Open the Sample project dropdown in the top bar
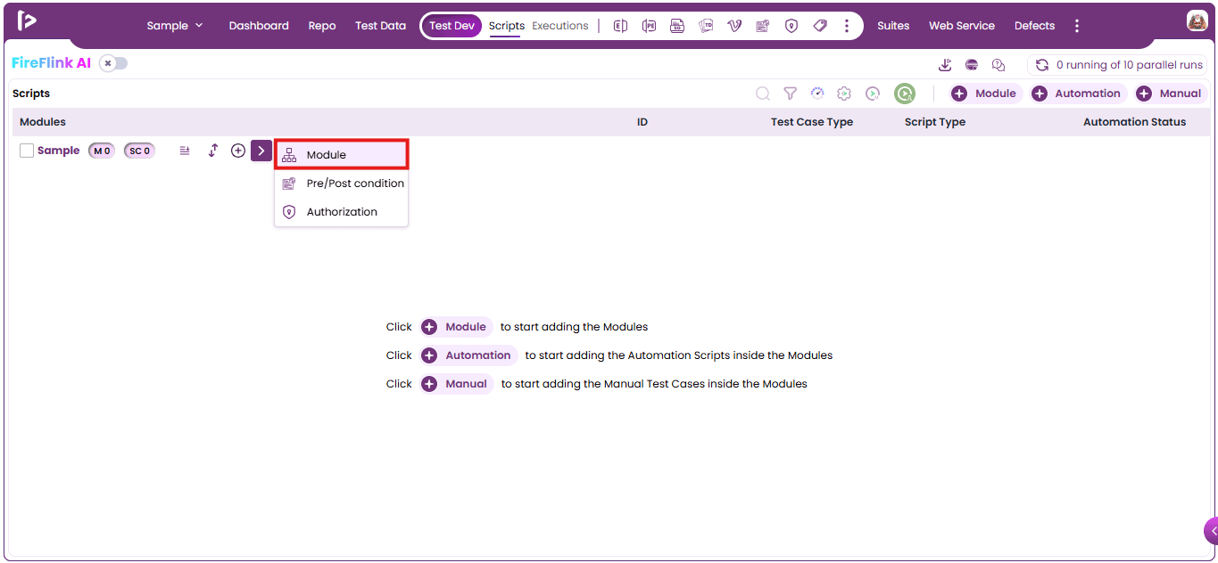Image resolution: width=1218 pixels, height=563 pixels. click(x=175, y=26)
